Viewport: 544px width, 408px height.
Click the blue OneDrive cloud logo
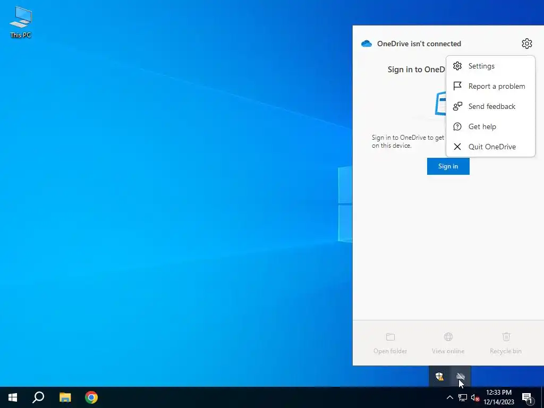click(367, 44)
